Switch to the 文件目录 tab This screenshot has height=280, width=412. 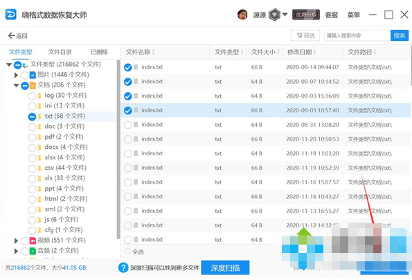tap(60, 52)
